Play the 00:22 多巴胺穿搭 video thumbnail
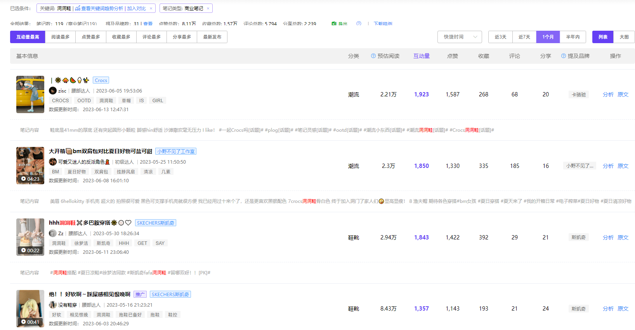 [30, 237]
